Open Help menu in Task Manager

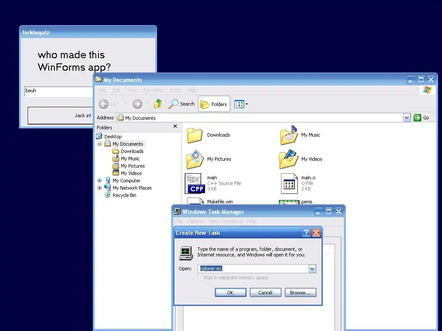click(x=252, y=221)
